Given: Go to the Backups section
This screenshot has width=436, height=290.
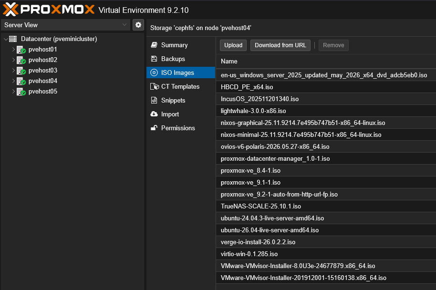Looking at the screenshot, I should coord(181,59).
